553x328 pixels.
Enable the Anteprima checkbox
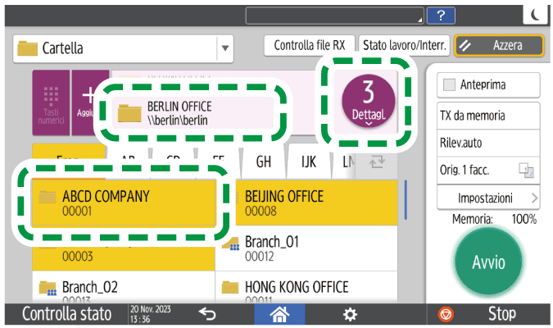point(449,85)
